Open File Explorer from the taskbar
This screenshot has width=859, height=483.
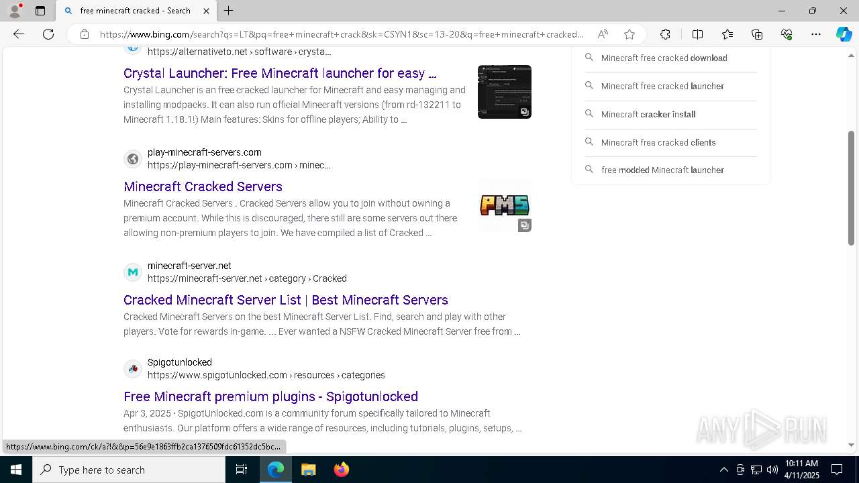point(308,470)
